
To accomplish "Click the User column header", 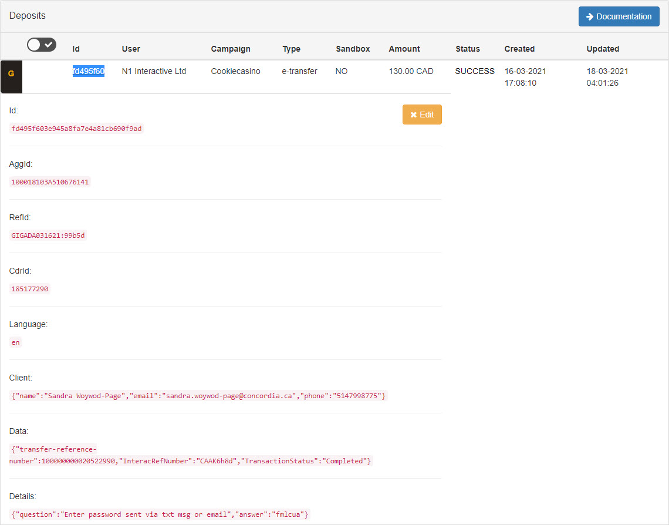I will point(130,49).
